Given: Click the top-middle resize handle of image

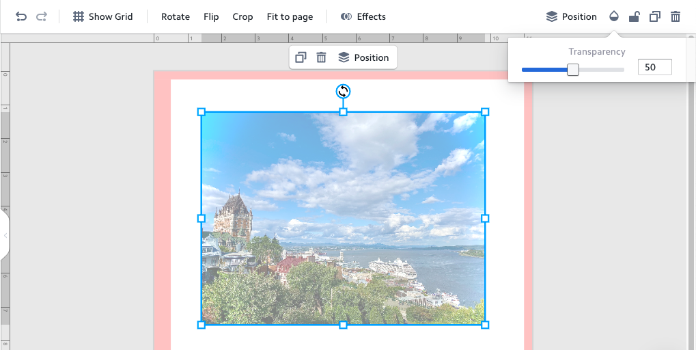Looking at the screenshot, I should pyautogui.click(x=343, y=112).
